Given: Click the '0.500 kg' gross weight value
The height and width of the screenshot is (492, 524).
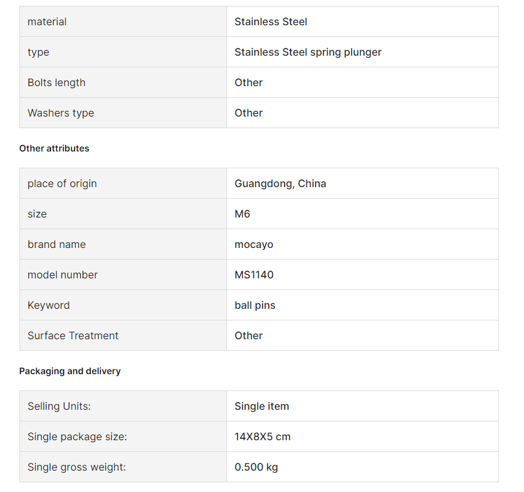Looking at the screenshot, I should tap(256, 467).
